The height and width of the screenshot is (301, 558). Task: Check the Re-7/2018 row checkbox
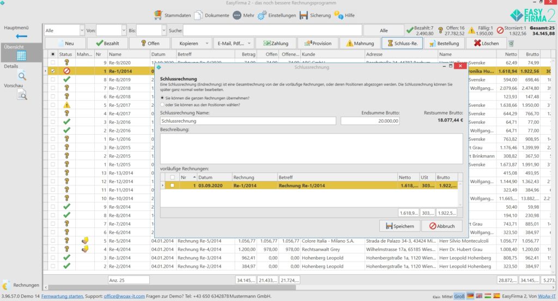pos(53,88)
